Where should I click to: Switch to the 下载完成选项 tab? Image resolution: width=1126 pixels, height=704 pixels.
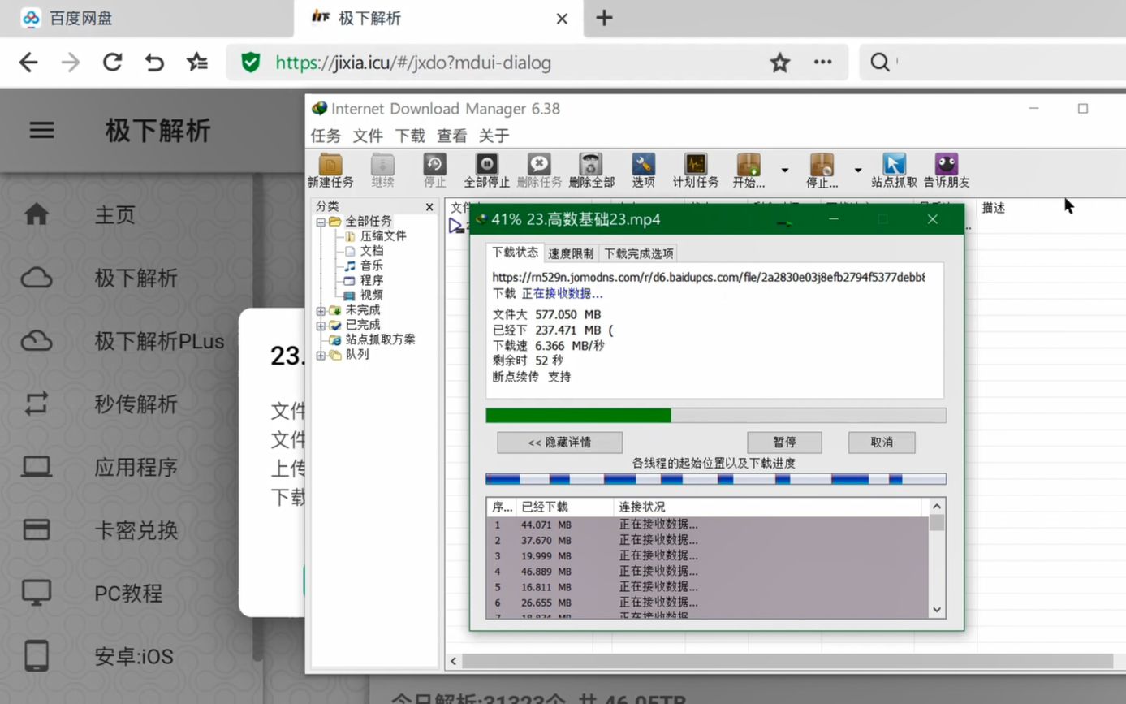[x=639, y=253]
